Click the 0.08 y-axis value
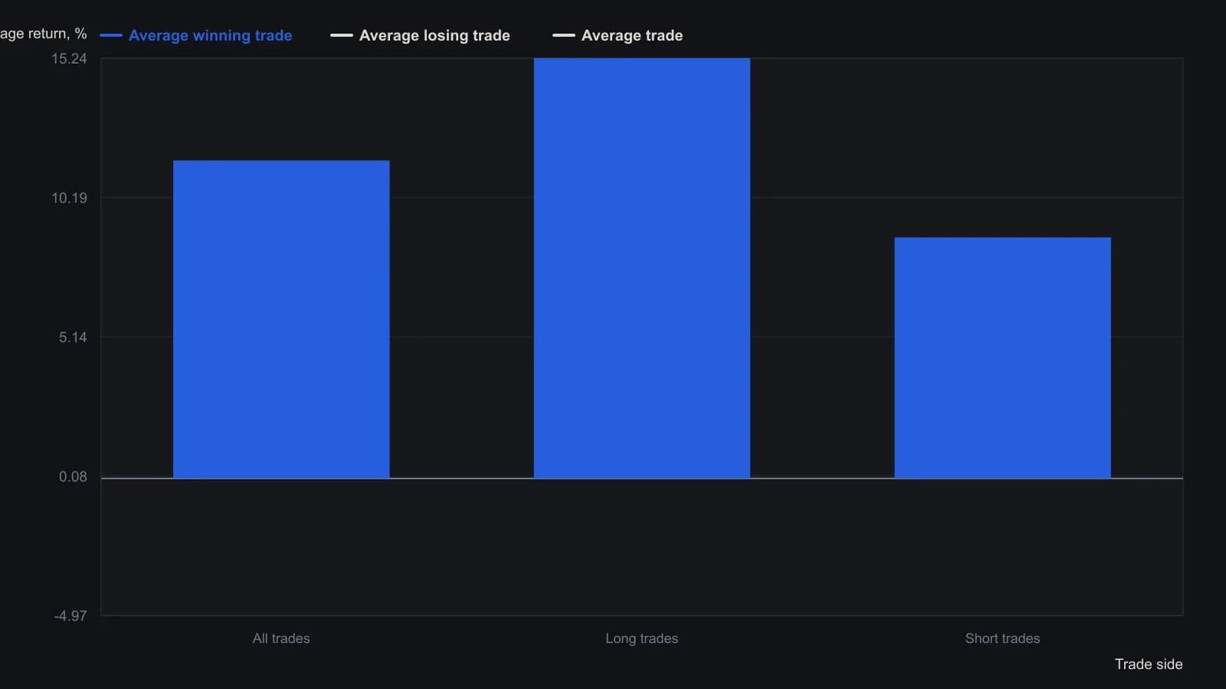The image size is (1226, 689). (73, 477)
